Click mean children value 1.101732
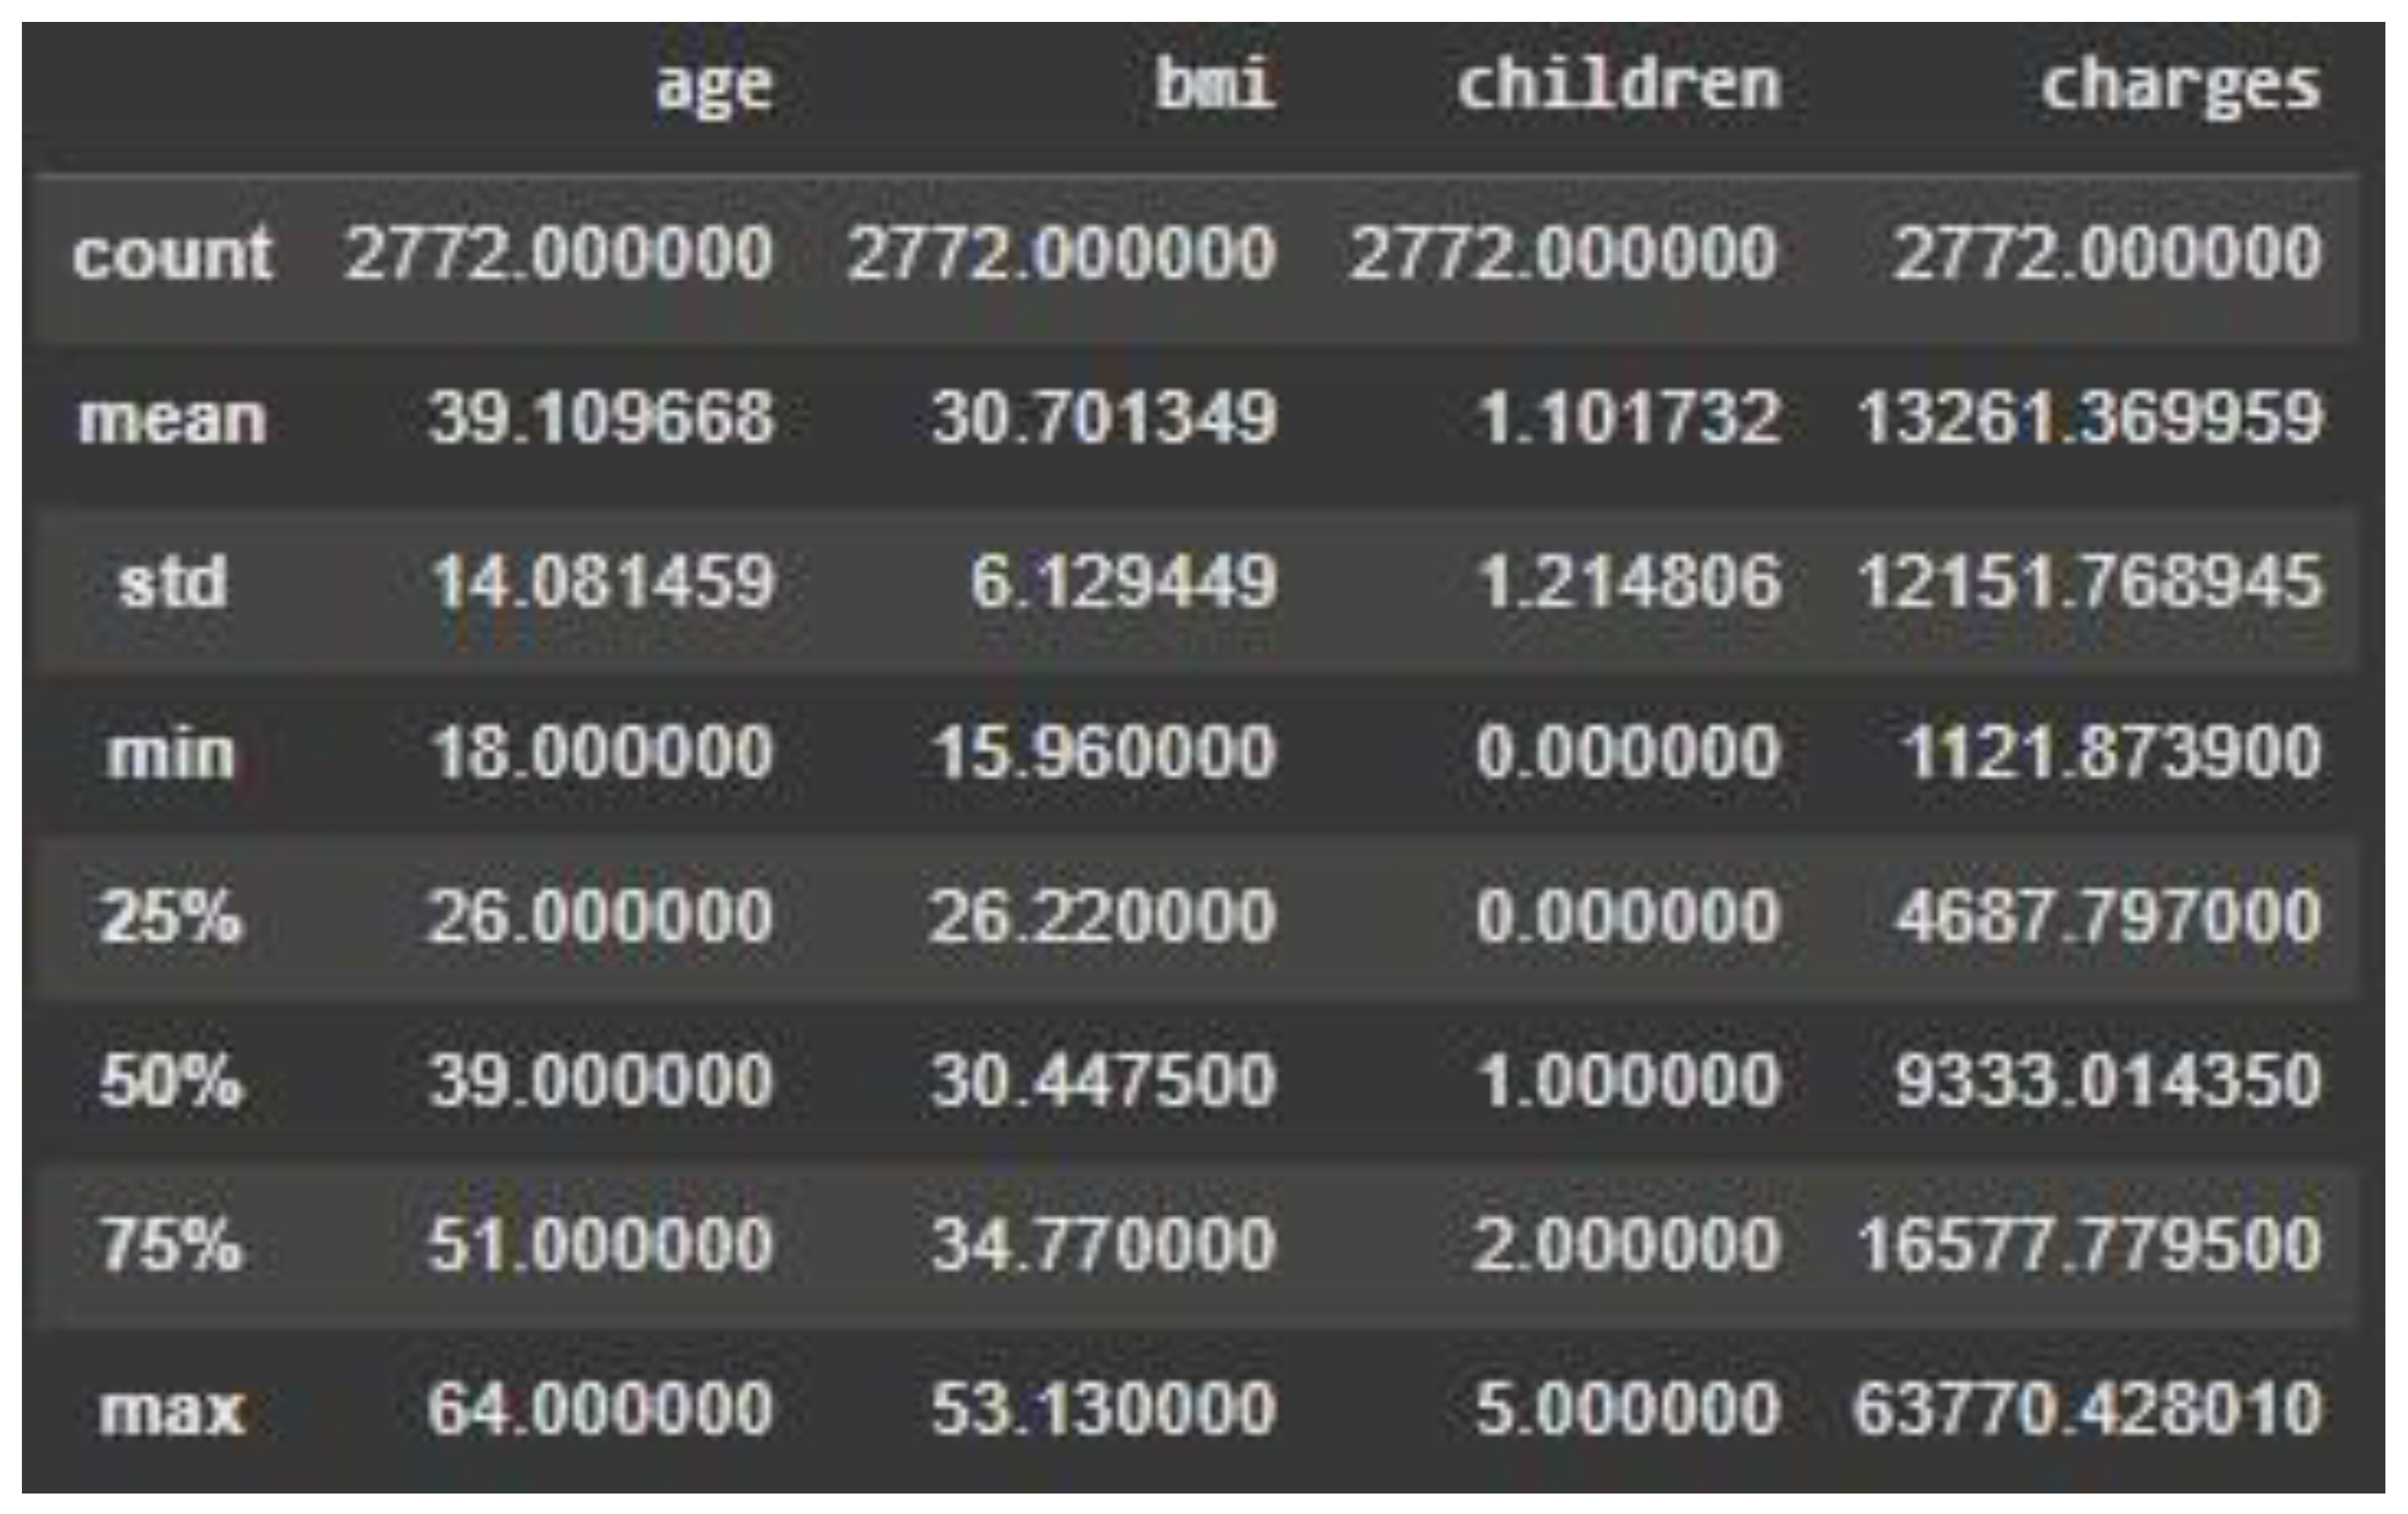Viewport: 2408px width, 1514px height. point(1629,417)
